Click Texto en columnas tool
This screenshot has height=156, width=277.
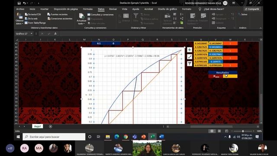pos(167,19)
